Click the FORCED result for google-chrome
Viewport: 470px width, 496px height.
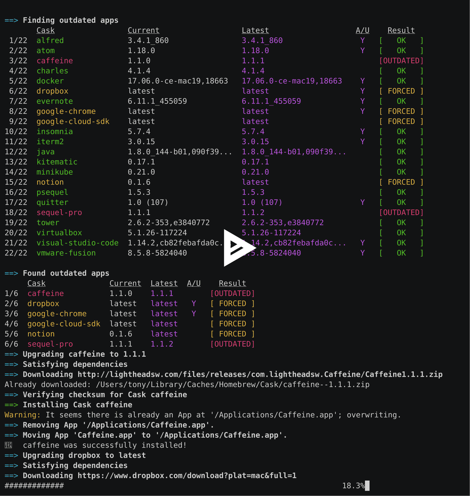[x=401, y=111]
